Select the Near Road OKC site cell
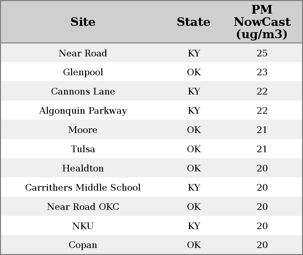Viewport: 303px width, 255px height. pos(83,207)
